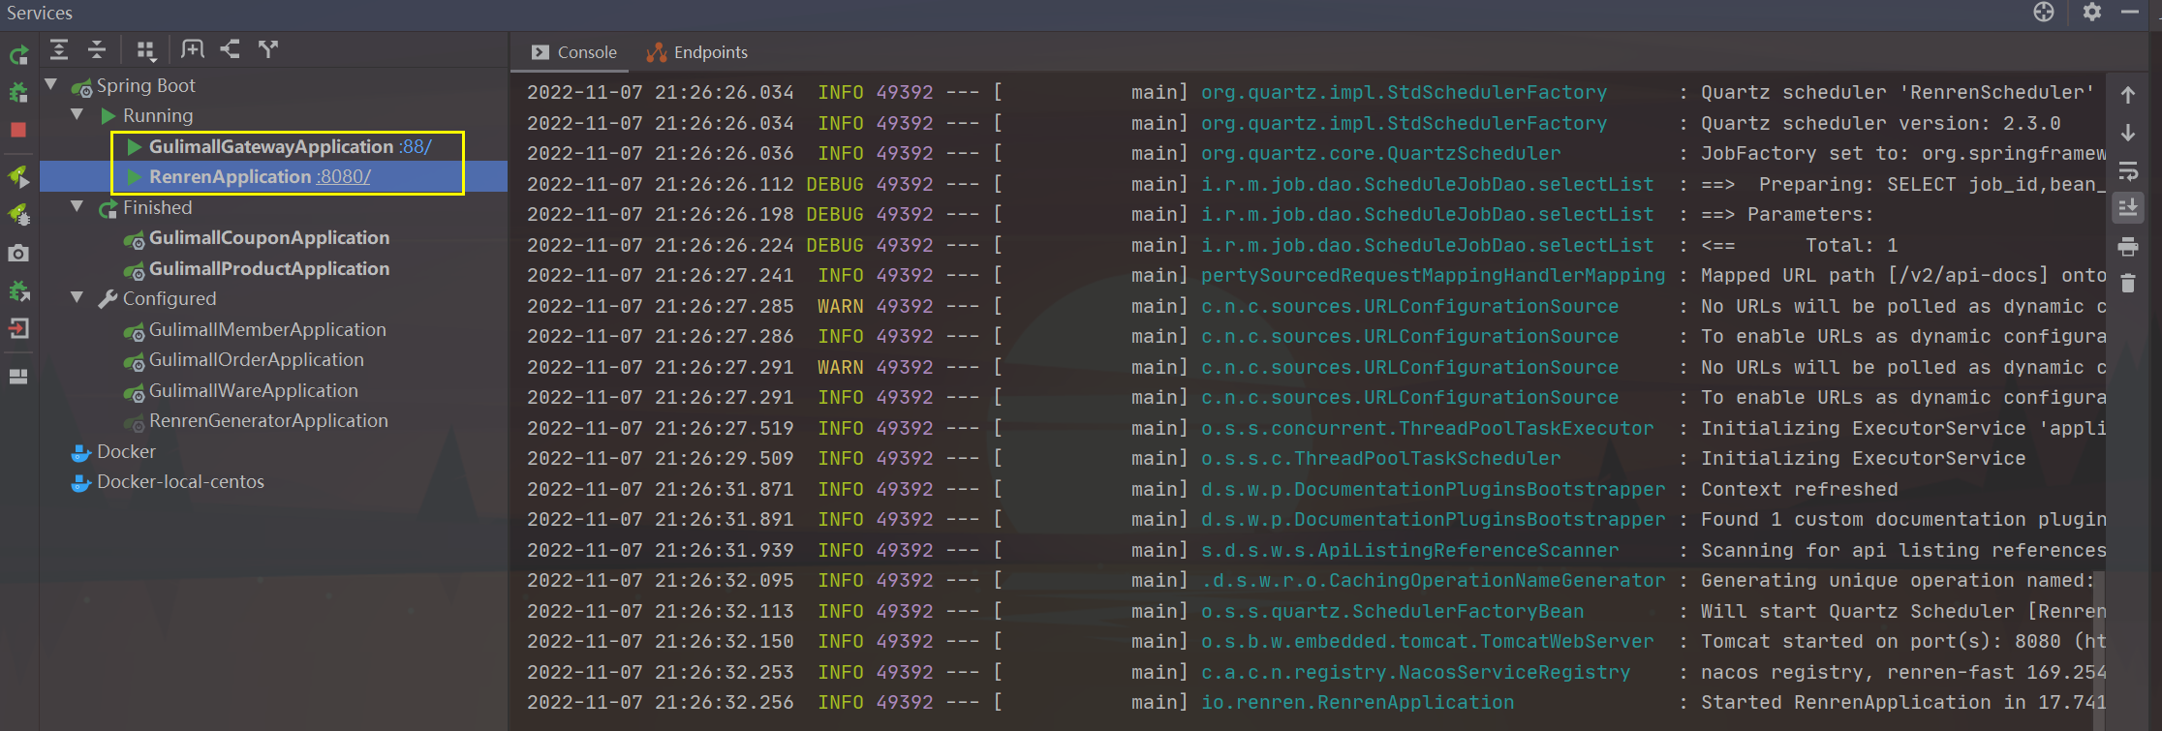Click the Spring Boot label in the tree
2162x731 pixels.
point(145,85)
